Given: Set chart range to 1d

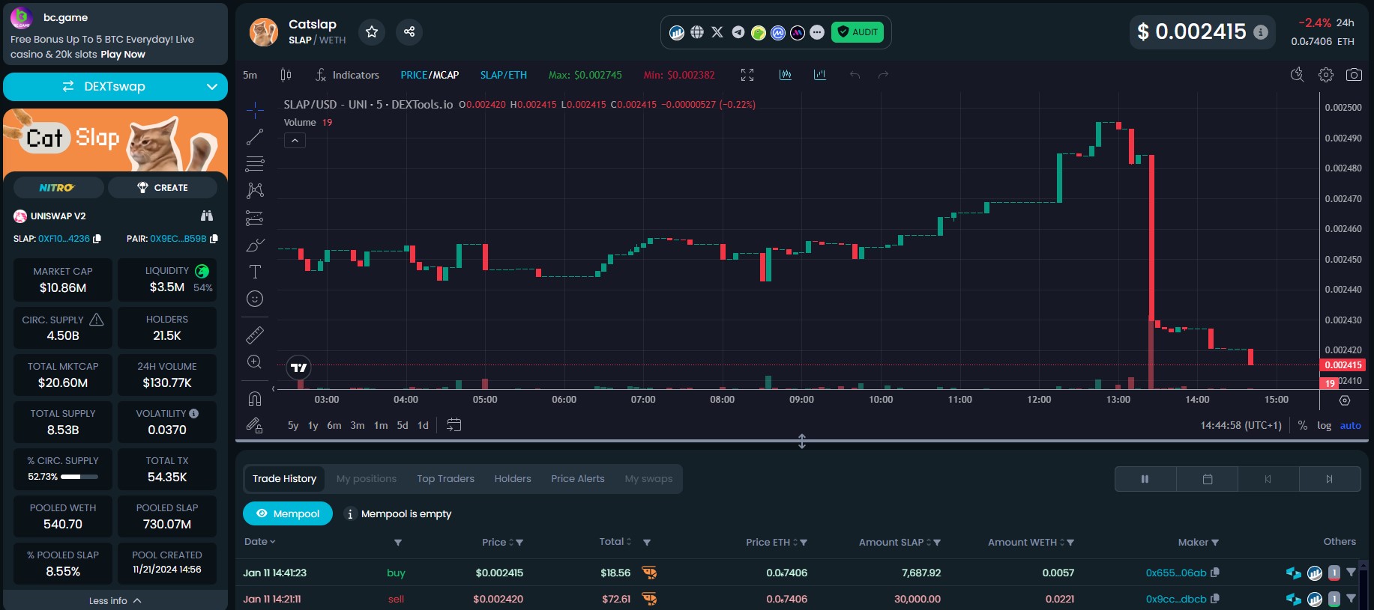Looking at the screenshot, I should click(x=423, y=425).
